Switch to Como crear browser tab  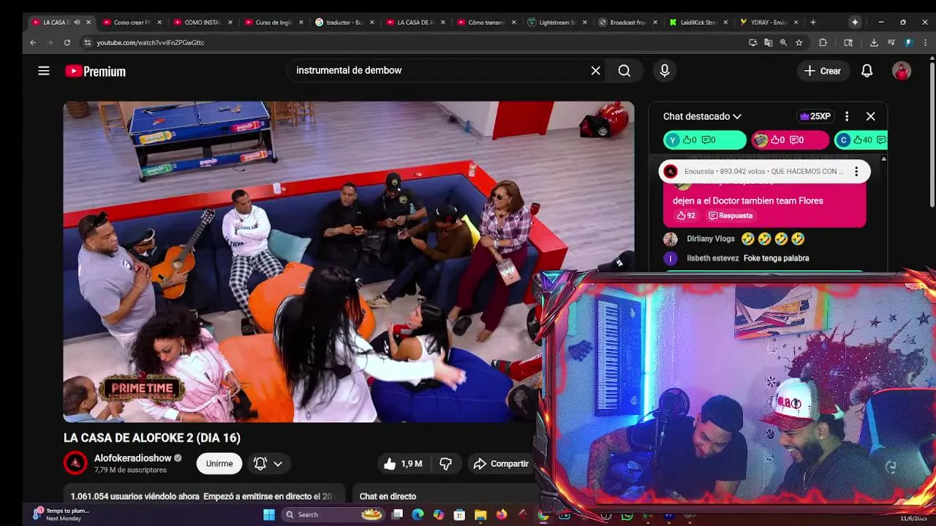coord(132,23)
